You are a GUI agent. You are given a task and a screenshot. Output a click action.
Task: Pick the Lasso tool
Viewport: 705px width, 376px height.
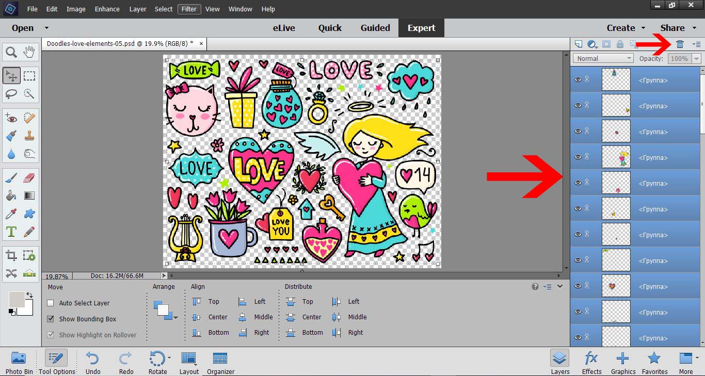[x=11, y=93]
